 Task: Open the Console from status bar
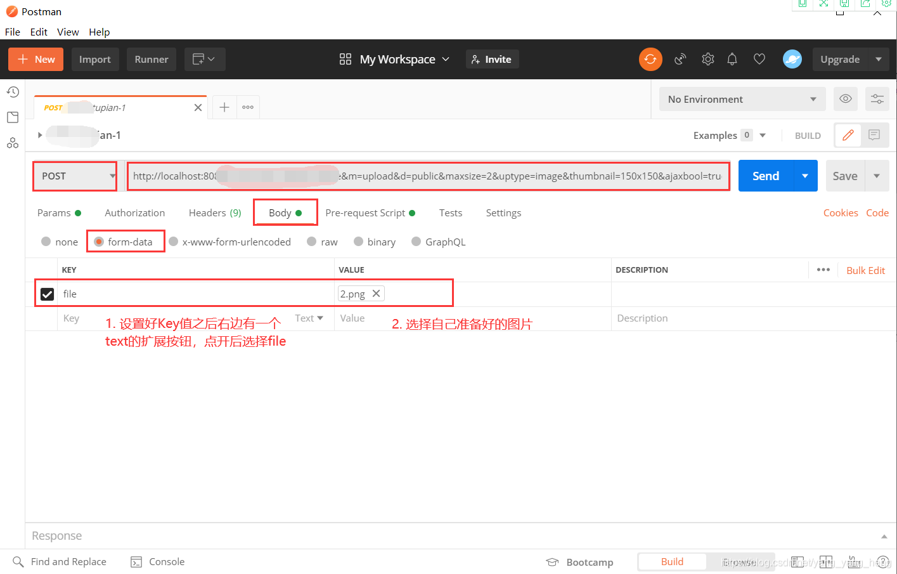[158, 562]
